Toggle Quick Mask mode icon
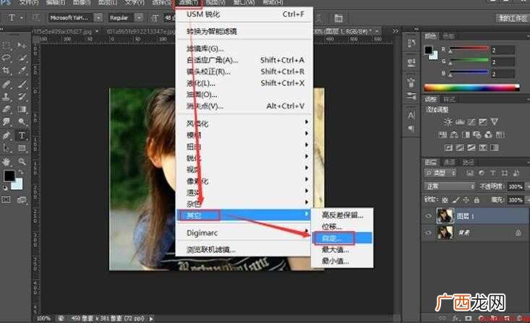The image size is (530, 323). (x=6, y=199)
